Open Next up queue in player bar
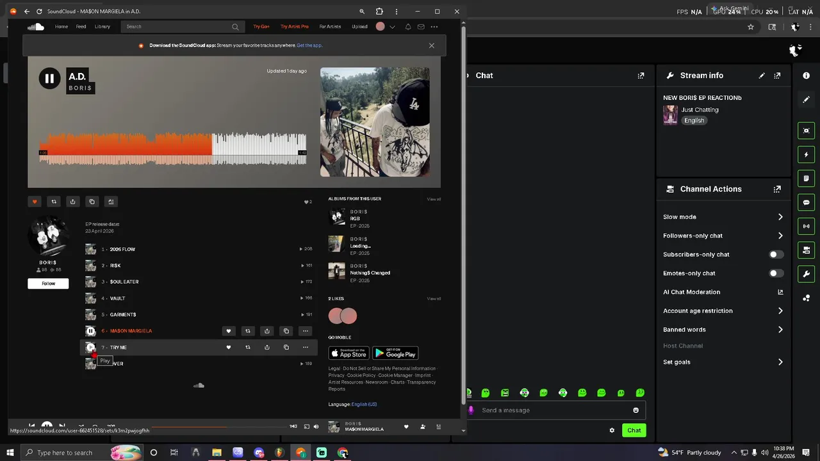The height and width of the screenshot is (461, 820). pyautogui.click(x=439, y=426)
